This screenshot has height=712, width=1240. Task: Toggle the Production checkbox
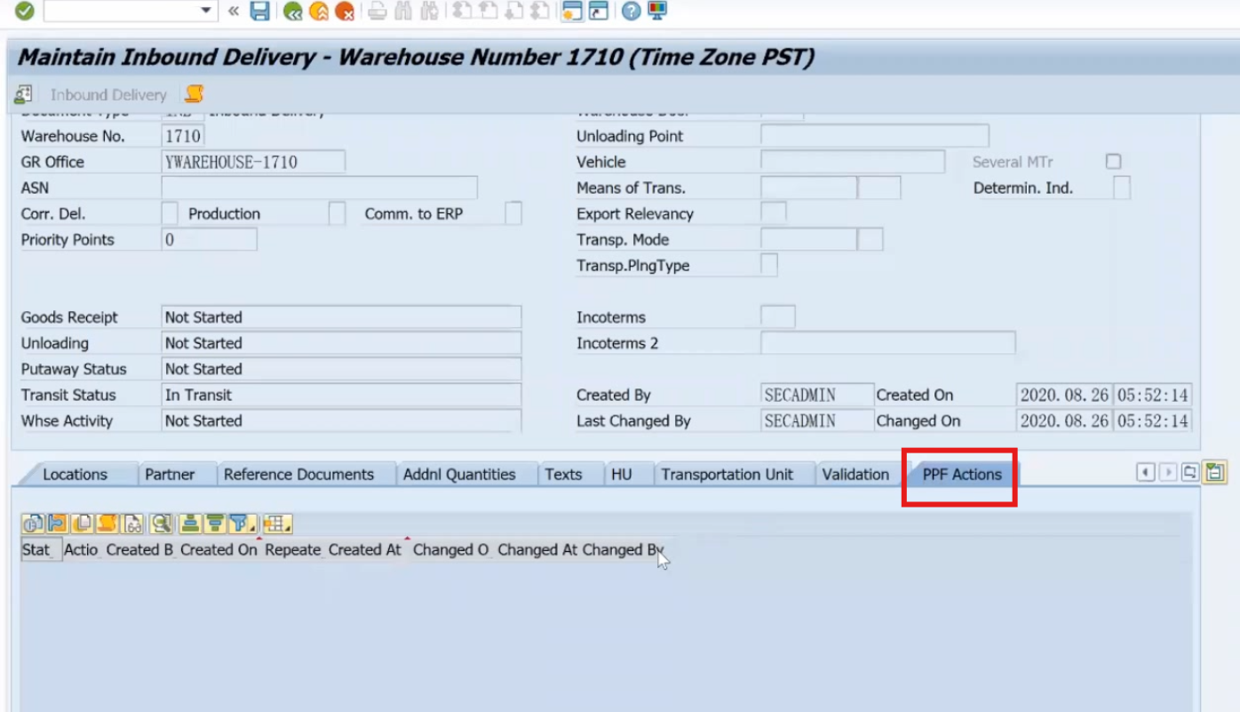pyautogui.click(x=336, y=213)
